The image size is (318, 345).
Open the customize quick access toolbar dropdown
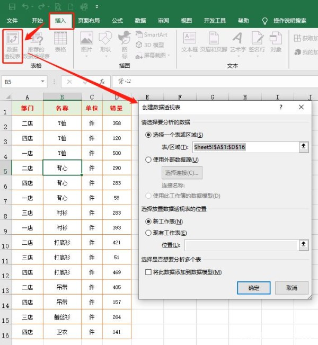(97, 7)
